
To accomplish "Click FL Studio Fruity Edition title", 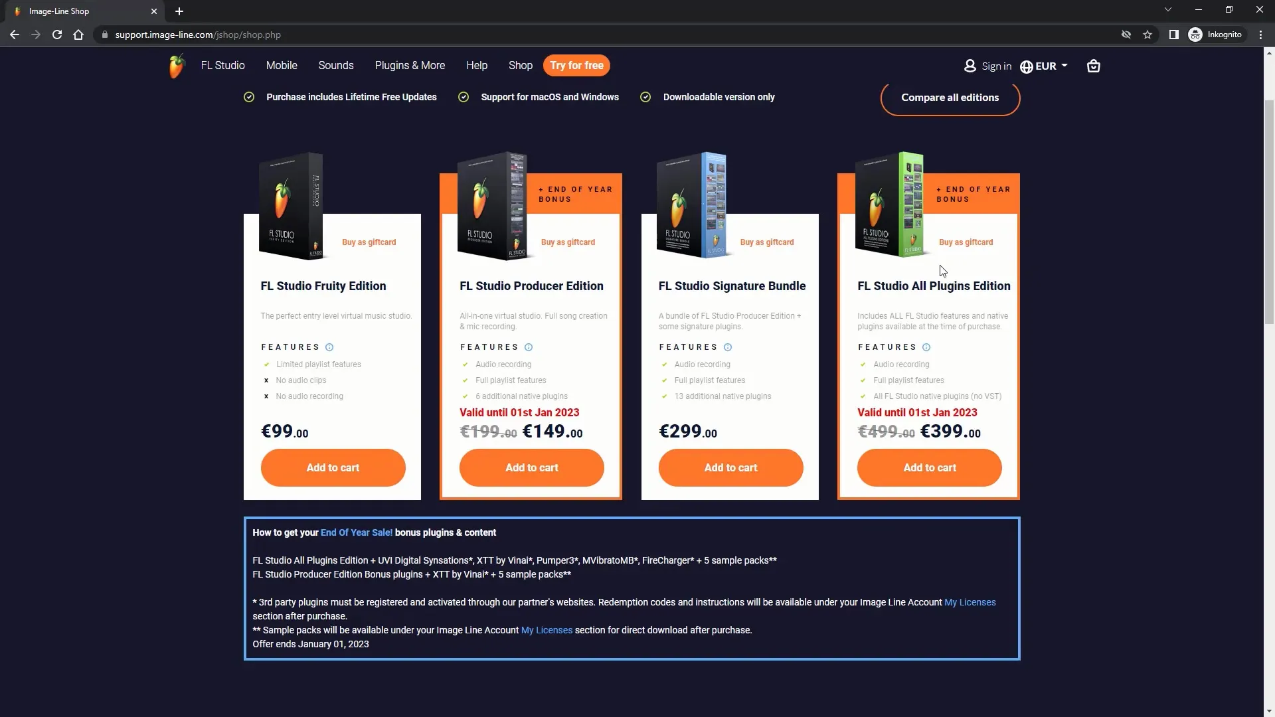I will tap(323, 286).
